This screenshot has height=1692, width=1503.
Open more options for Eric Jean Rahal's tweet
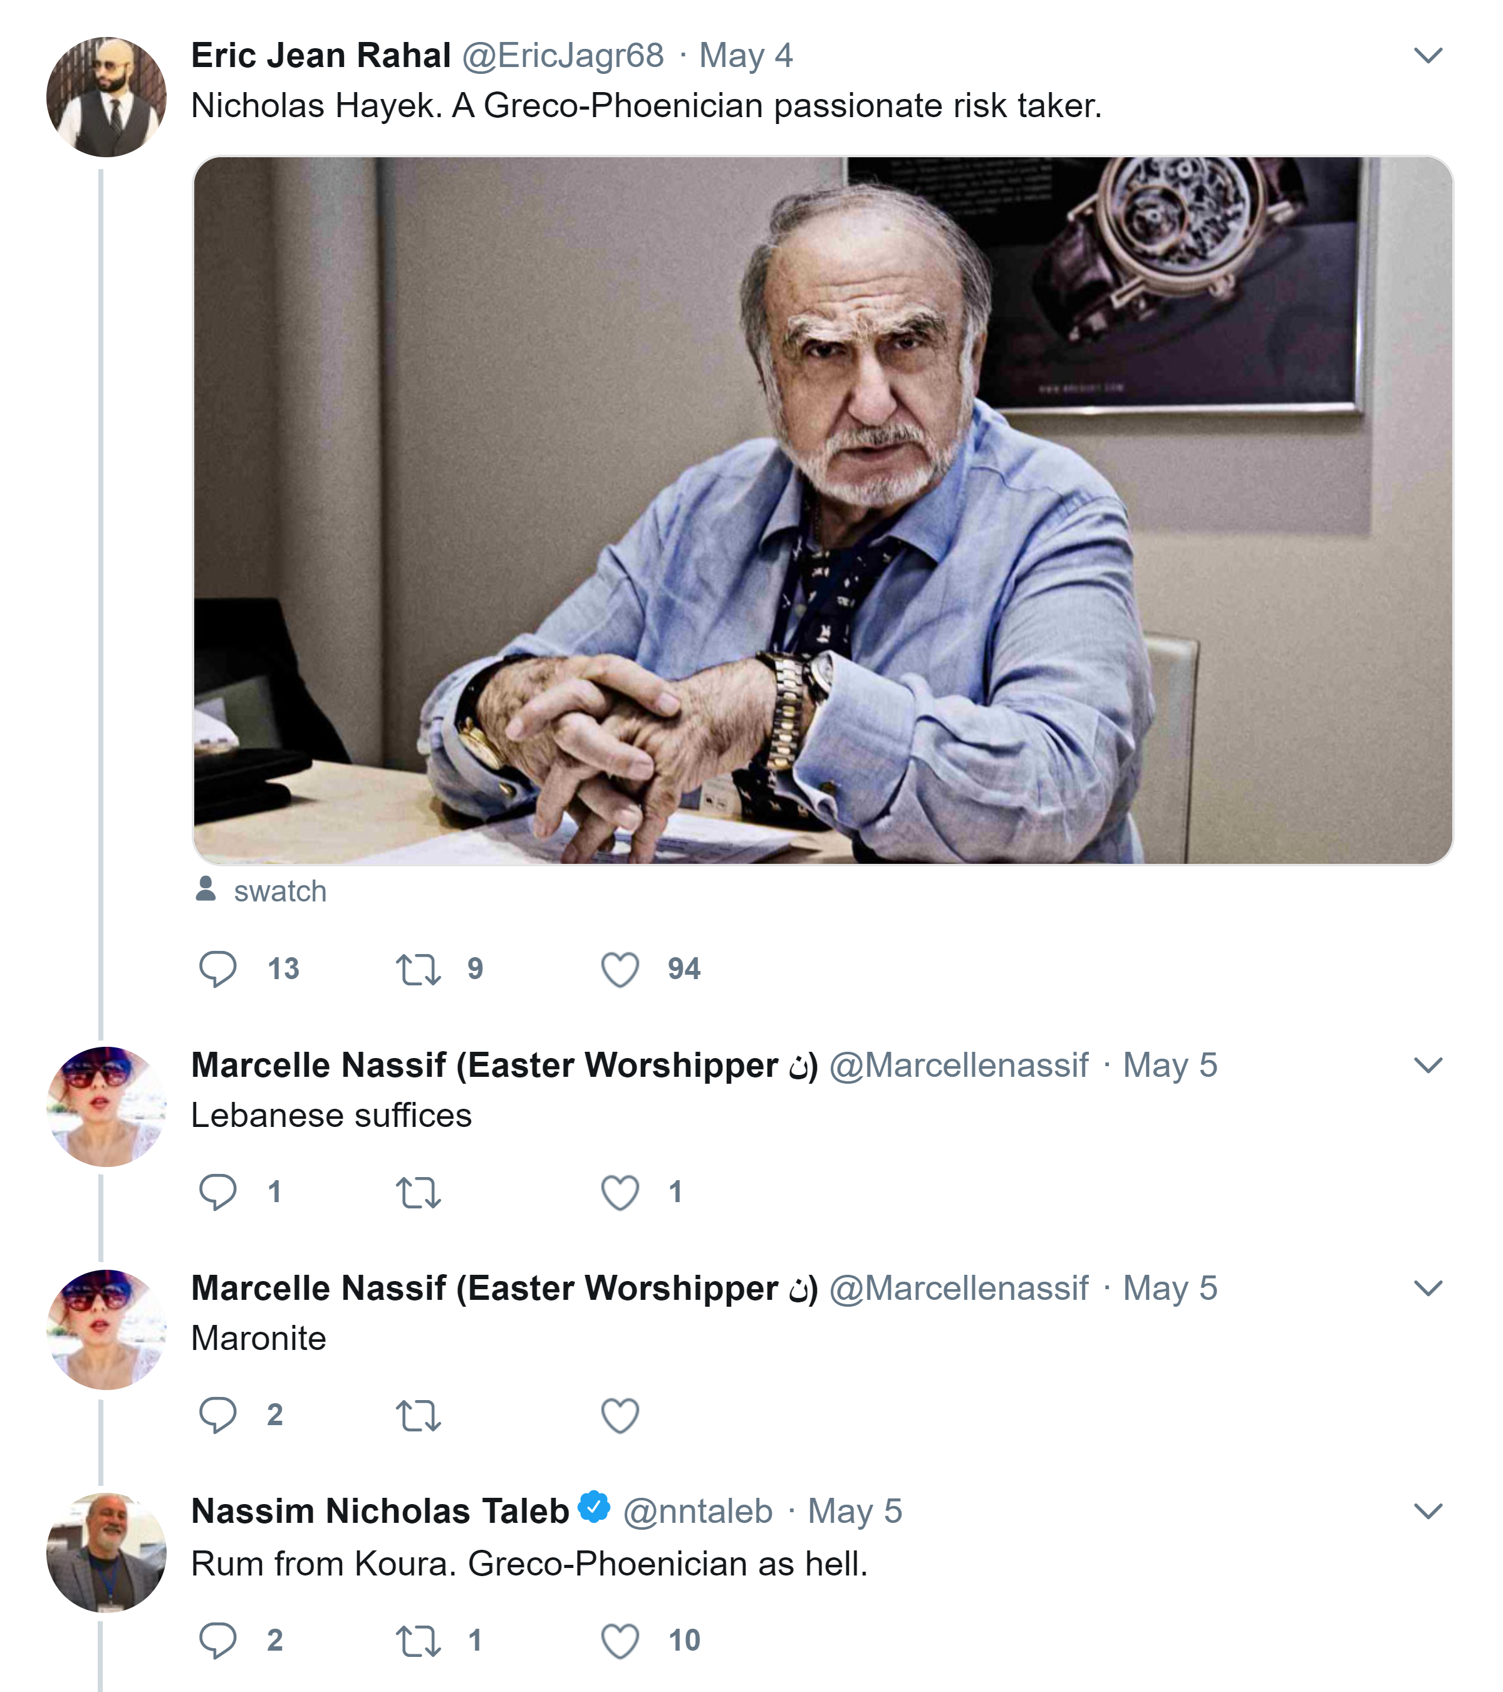pyautogui.click(x=1428, y=56)
